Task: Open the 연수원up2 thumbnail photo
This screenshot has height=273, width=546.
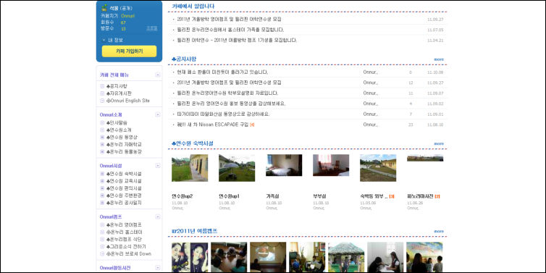Action: 190,168
